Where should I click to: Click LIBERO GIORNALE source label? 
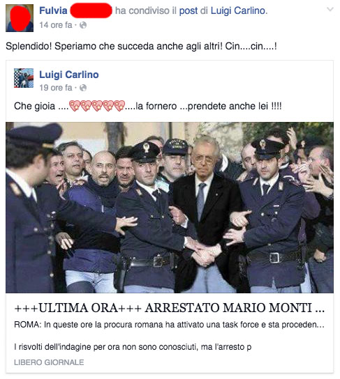pyautogui.click(x=49, y=362)
